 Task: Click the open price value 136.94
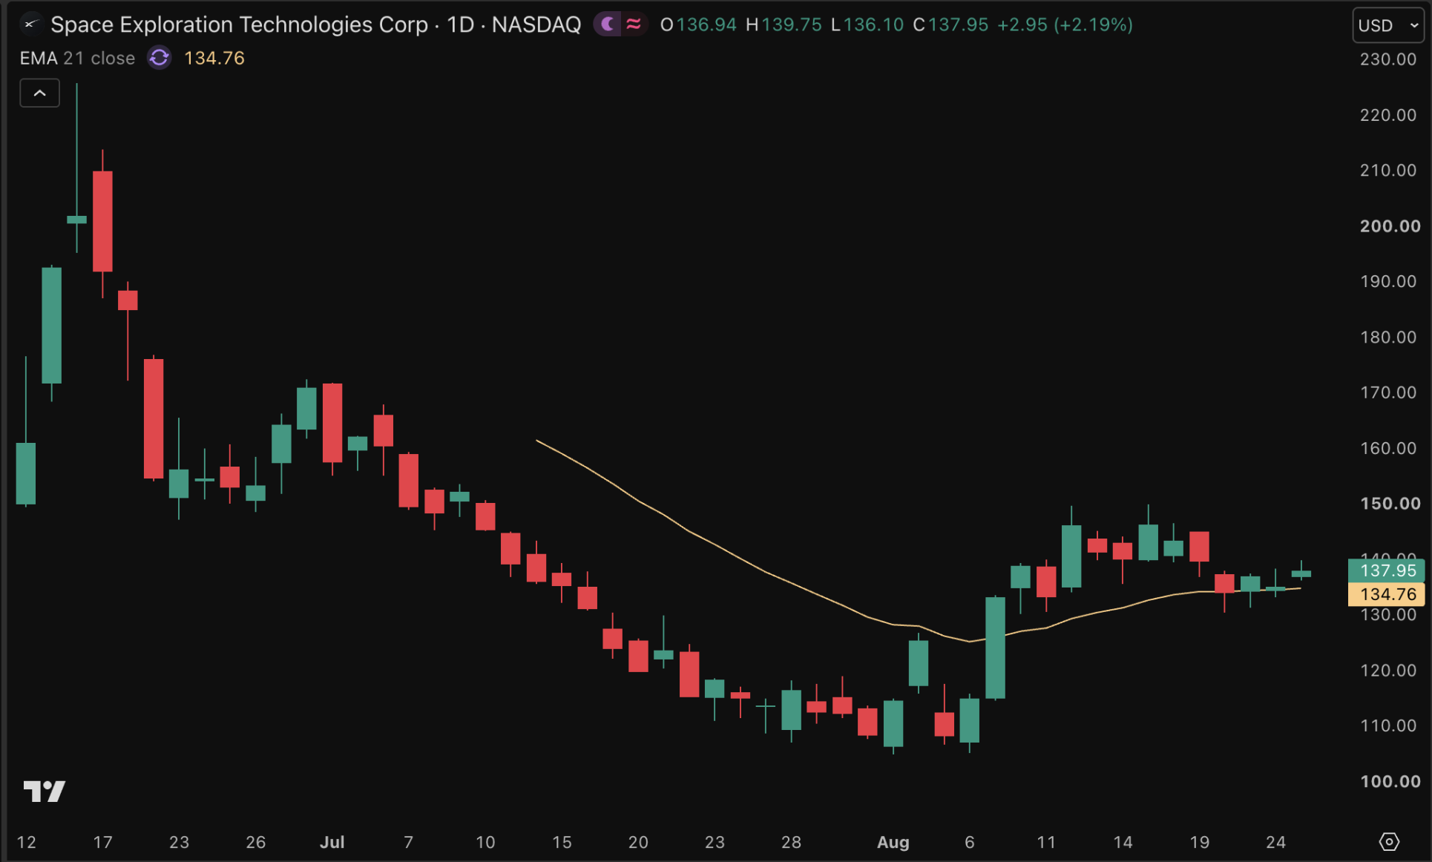click(x=706, y=24)
